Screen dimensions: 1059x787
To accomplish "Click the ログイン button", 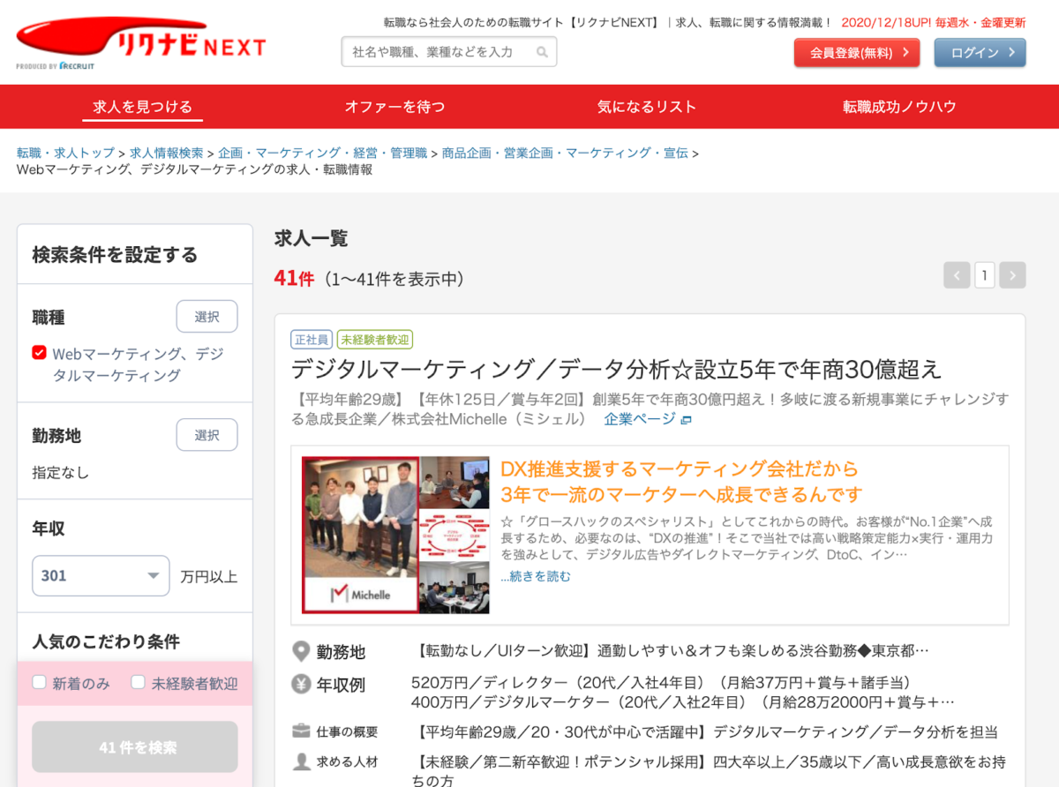I will pyautogui.click(x=980, y=53).
